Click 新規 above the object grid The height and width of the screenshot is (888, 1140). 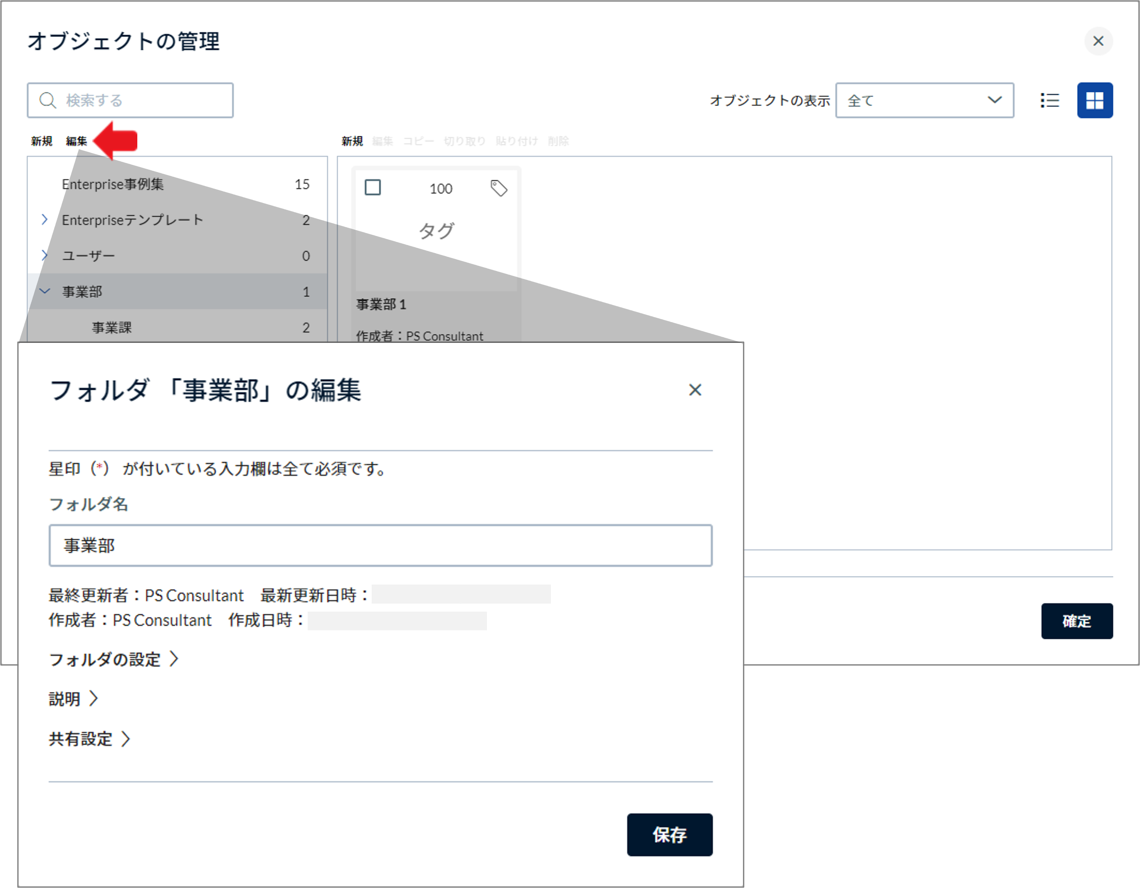352,140
